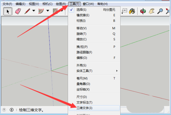This screenshot has width=171, height=115.
Task: Click the measurements input box in status bar
Action: tap(142, 110)
